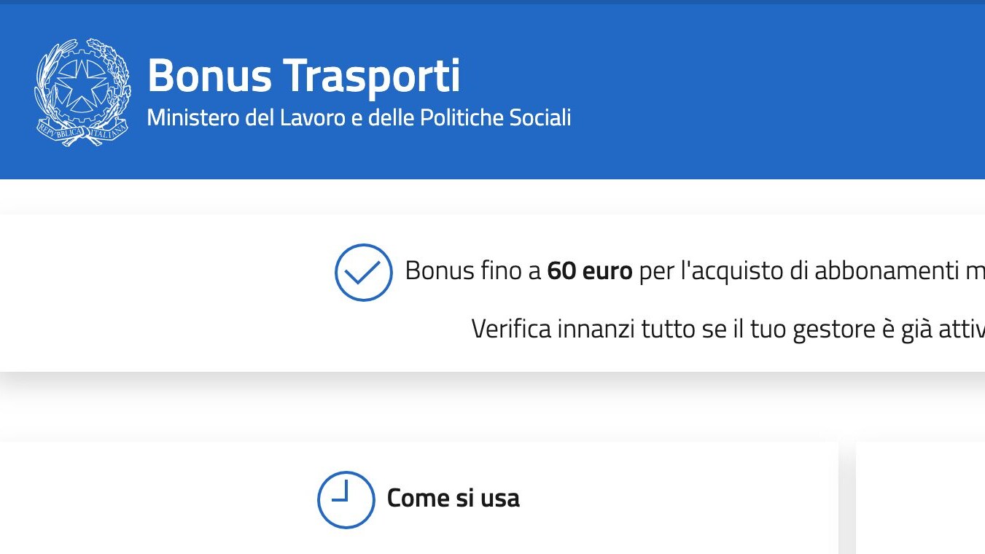This screenshot has width=985, height=554.
Task: Click the words Bonus fino a
Action: [472, 271]
